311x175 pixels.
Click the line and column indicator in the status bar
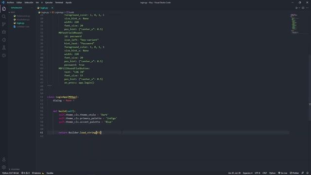[x=234, y=173]
